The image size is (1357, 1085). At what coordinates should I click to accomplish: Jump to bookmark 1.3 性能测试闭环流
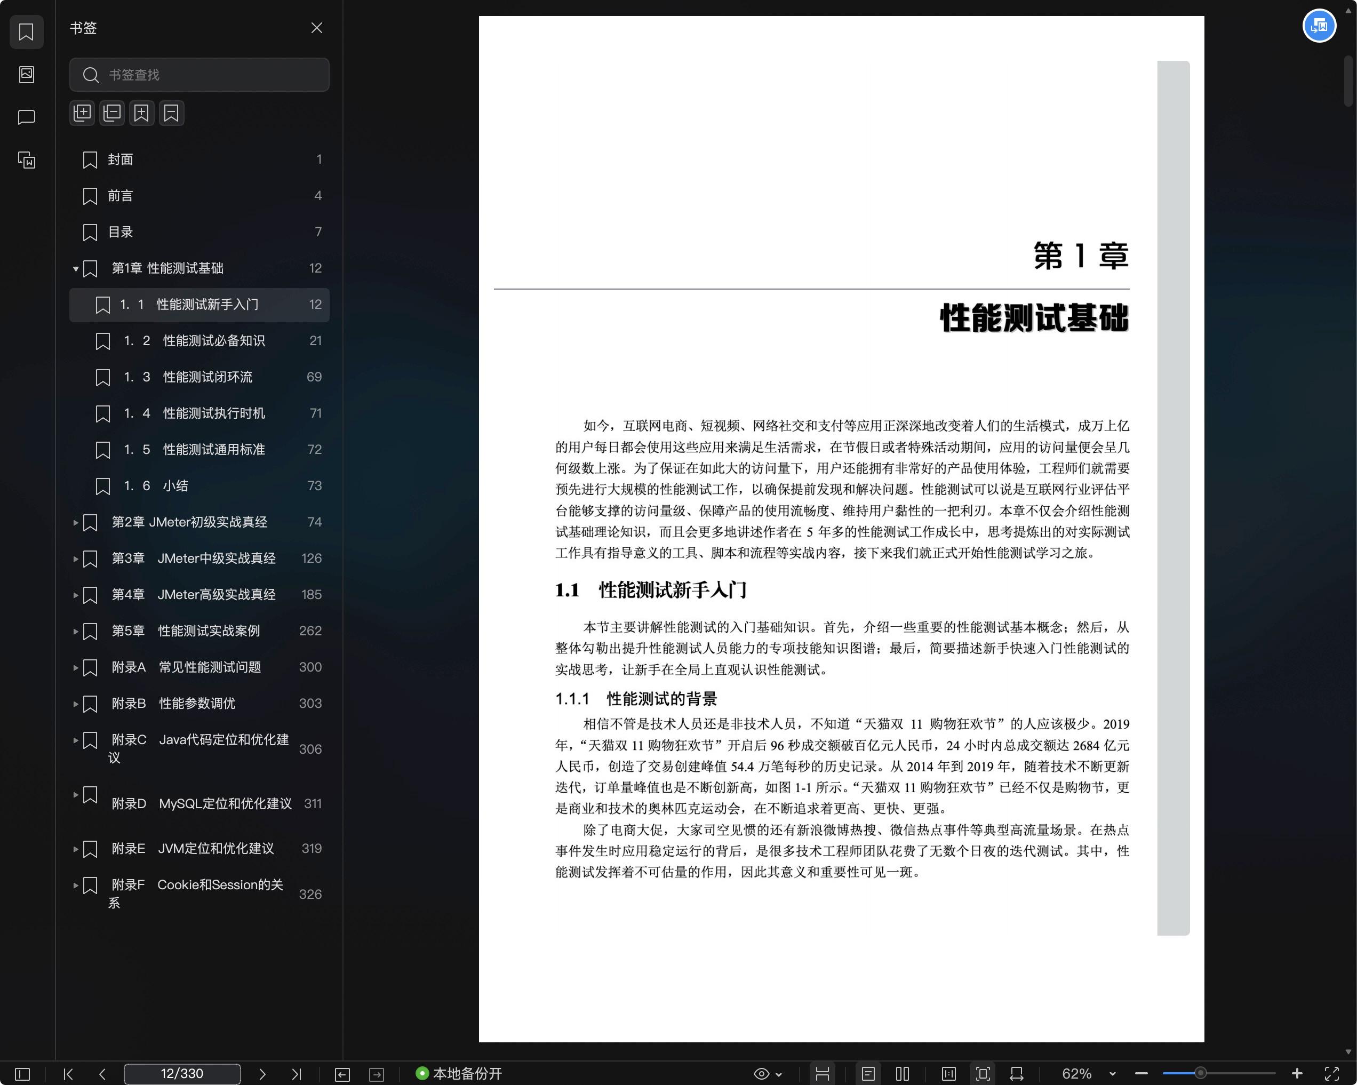click(199, 377)
